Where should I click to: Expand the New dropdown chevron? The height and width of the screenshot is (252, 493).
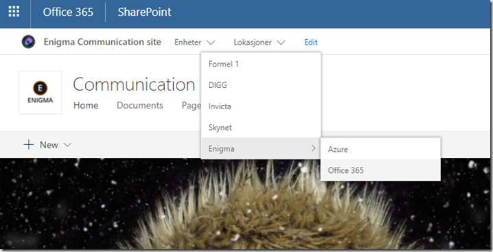pyautogui.click(x=67, y=145)
